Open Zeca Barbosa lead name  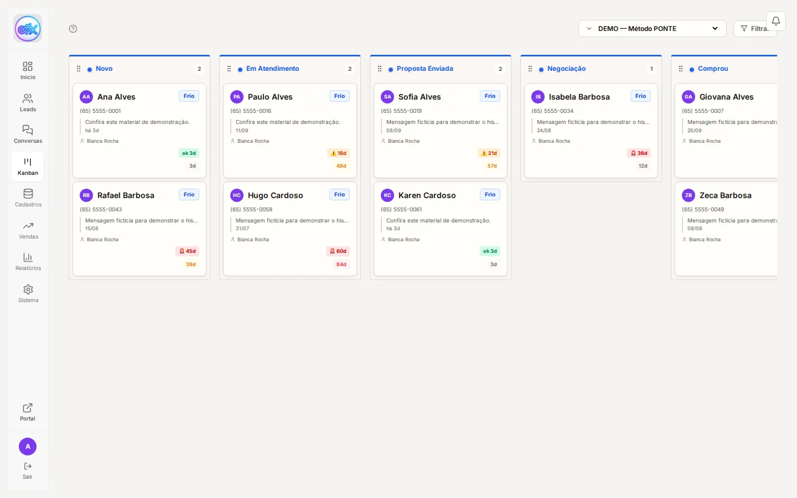[x=725, y=195]
